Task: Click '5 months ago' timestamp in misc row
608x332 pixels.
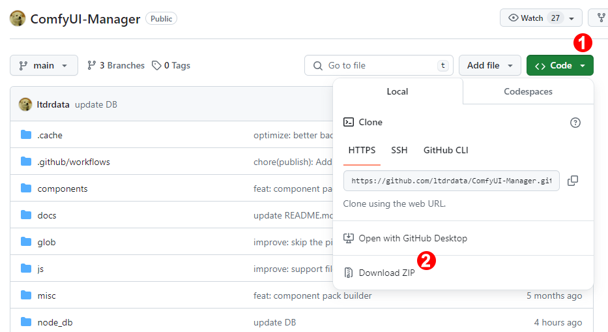Action: (x=554, y=296)
